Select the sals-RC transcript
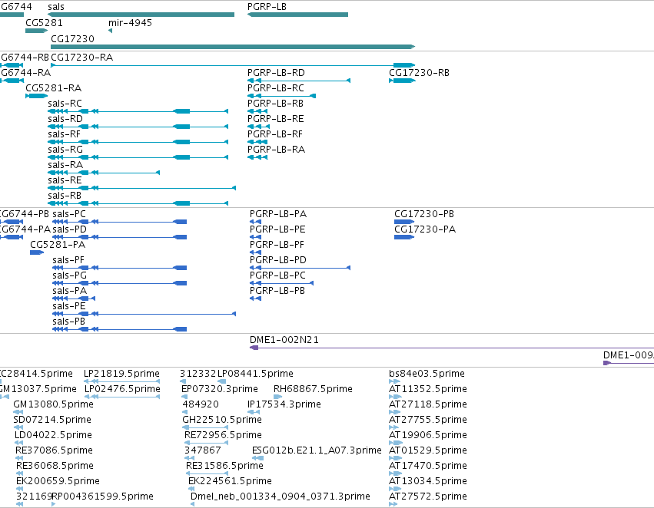This screenshot has height=508, width=654. pos(138,111)
